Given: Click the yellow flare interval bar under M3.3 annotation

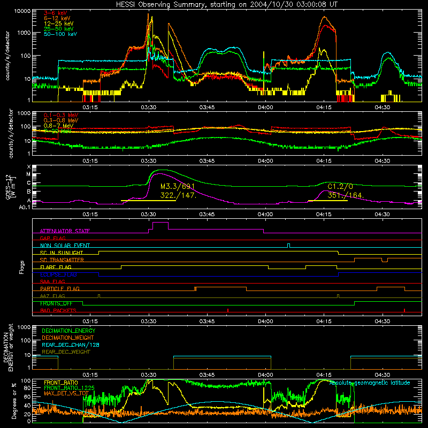Looking at the screenshot, I should pyautogui.click(x=149, y=201).
